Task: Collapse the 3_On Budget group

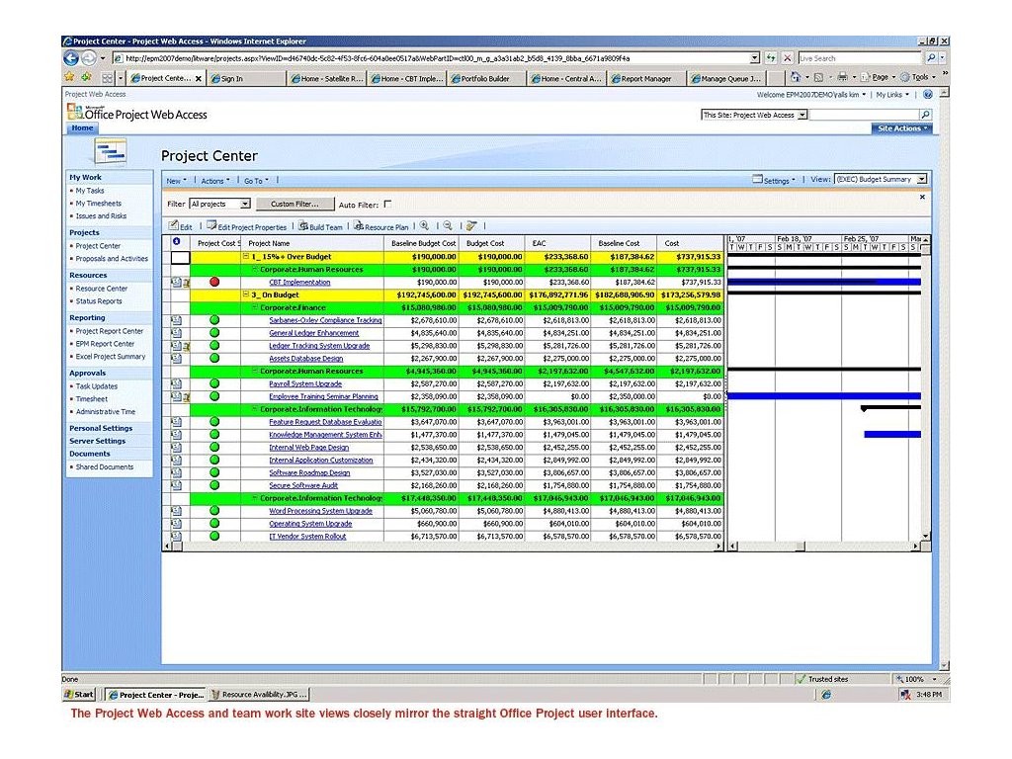Action: click(x=246, y=295)
